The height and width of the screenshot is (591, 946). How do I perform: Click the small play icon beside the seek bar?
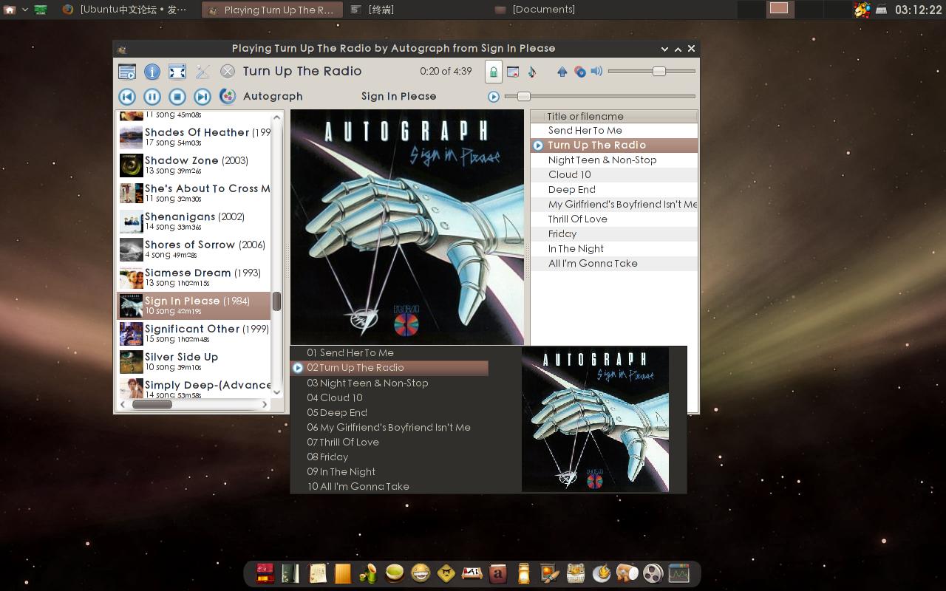(494, 97)
